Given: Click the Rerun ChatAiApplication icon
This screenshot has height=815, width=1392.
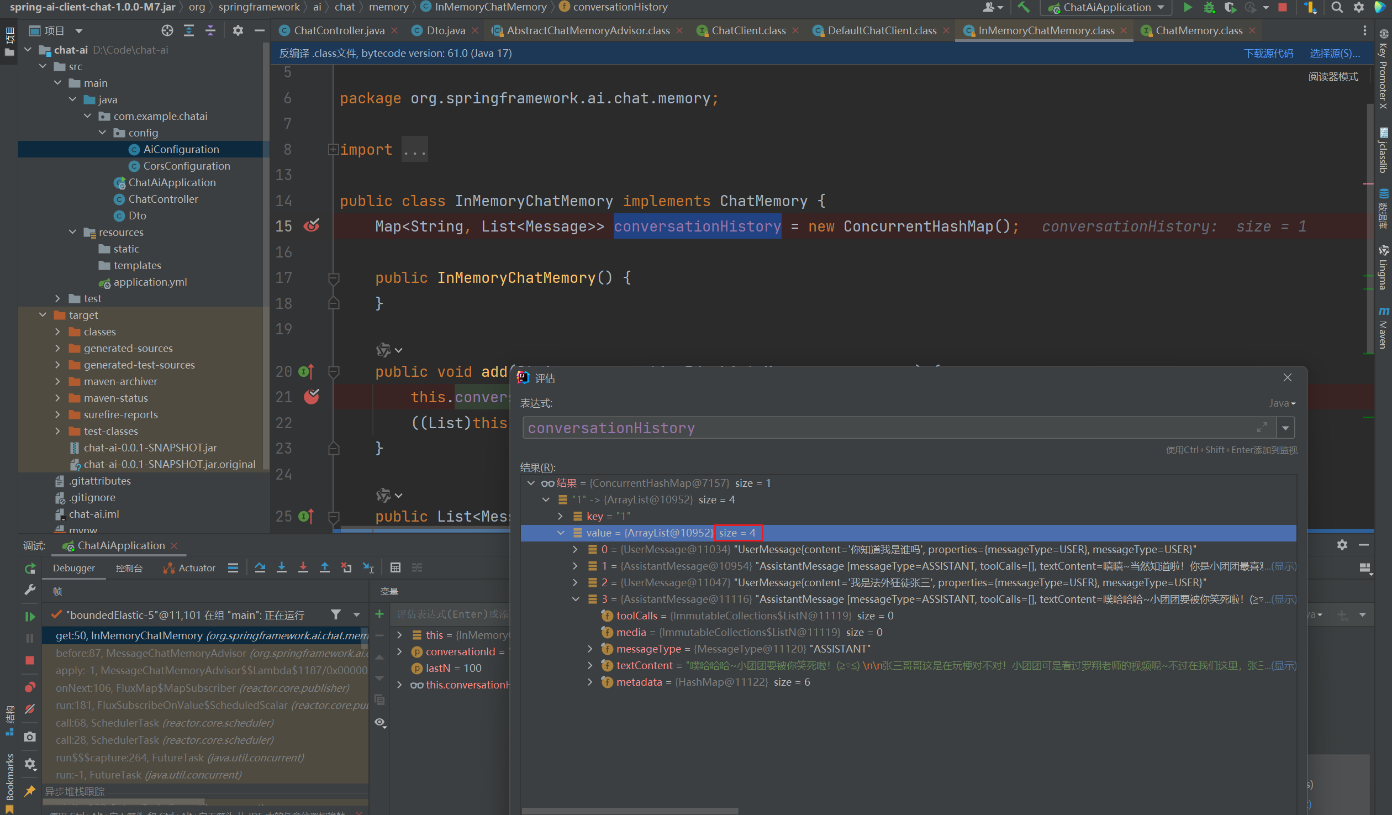Looking at the screenshot, I should tap(30, 568).
